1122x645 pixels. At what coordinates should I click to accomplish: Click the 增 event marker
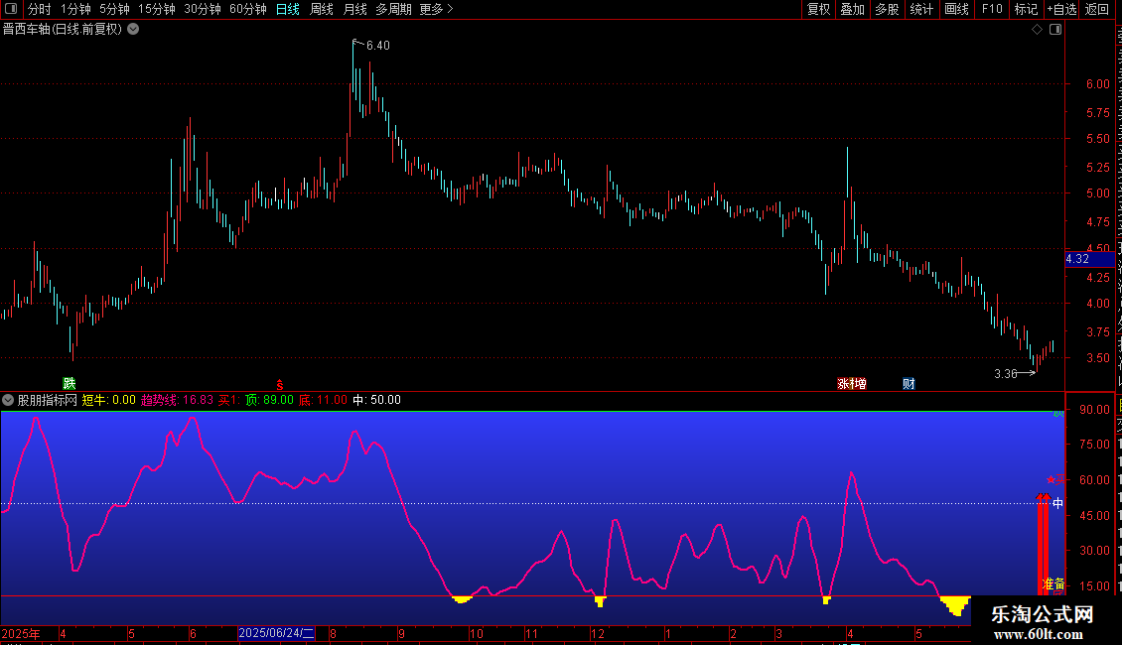(860, 384)
